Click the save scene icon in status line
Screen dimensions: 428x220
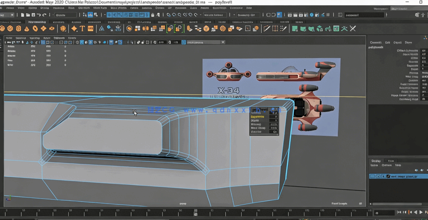click(x=33, y=15)
